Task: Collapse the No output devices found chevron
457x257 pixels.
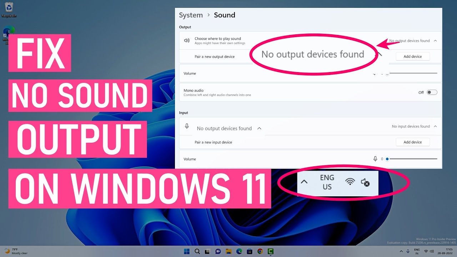Action: point(435,41)
